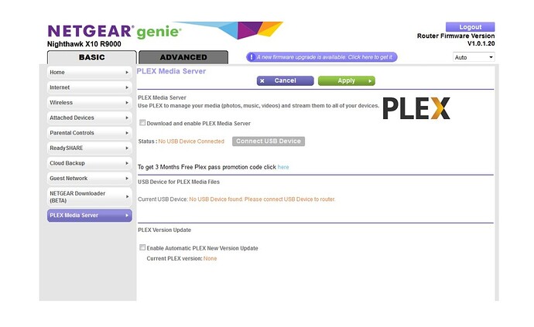
Task: Open the Guest Network menu item
Action: coord(90,179)
